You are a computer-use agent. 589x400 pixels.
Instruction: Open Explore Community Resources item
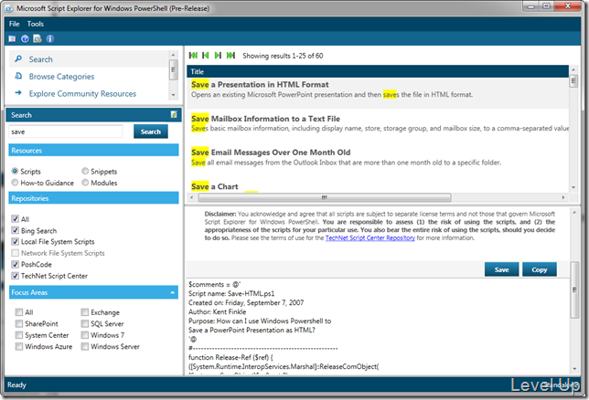(x=89, y=93)
